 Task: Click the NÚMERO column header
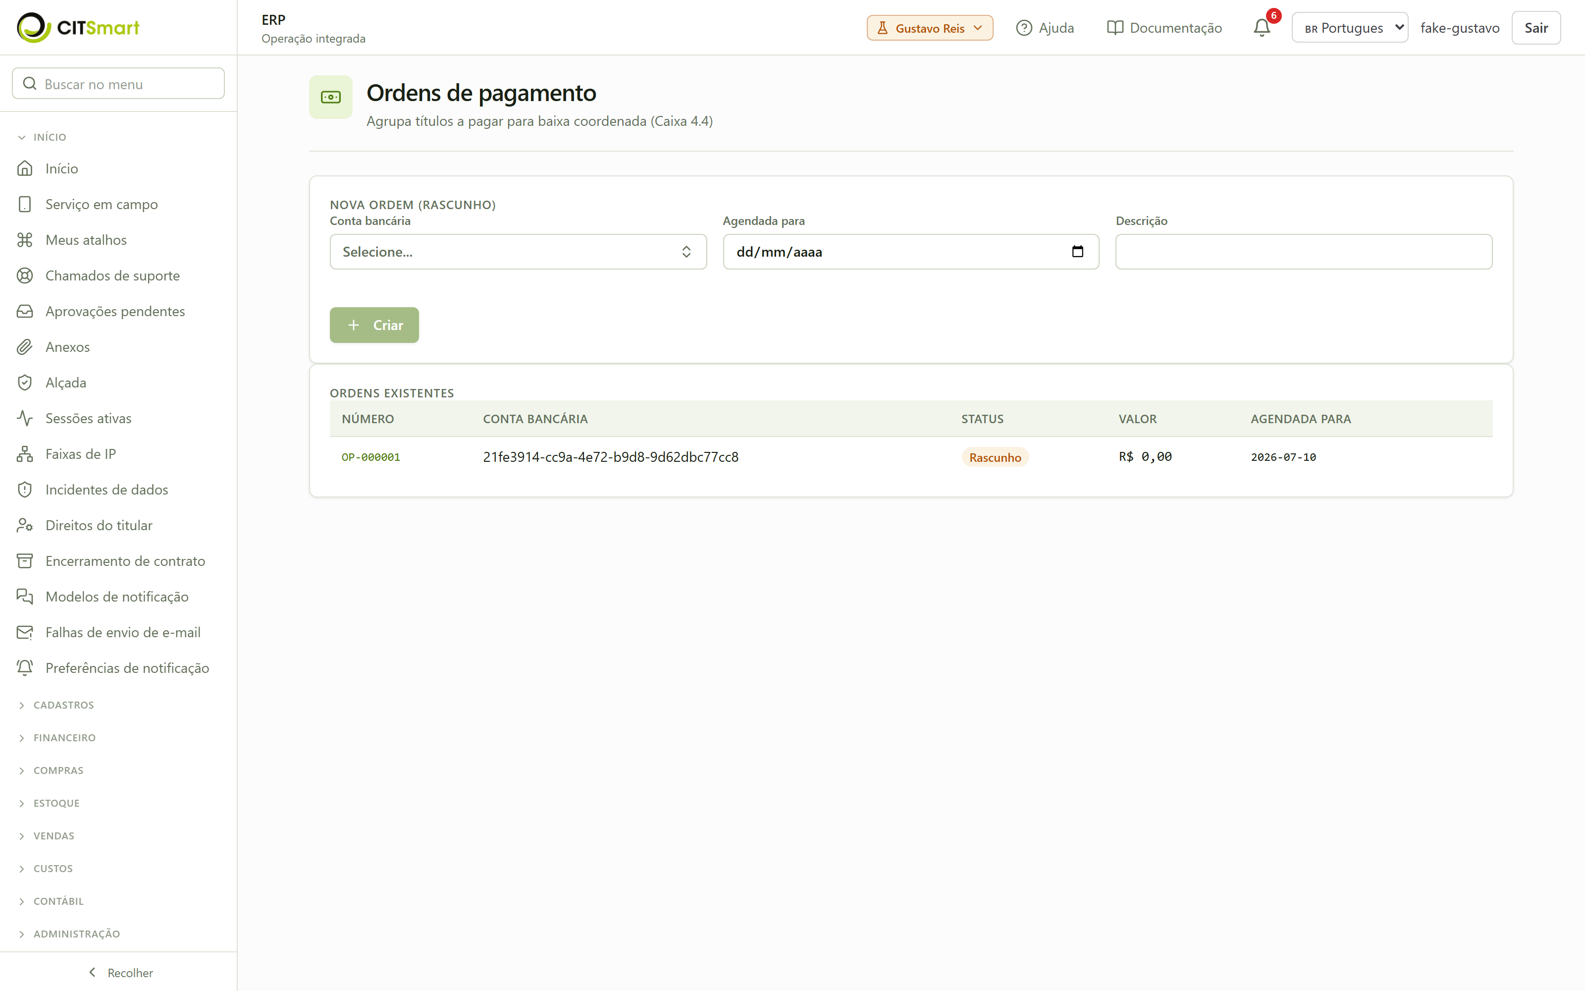click(368, 419)
